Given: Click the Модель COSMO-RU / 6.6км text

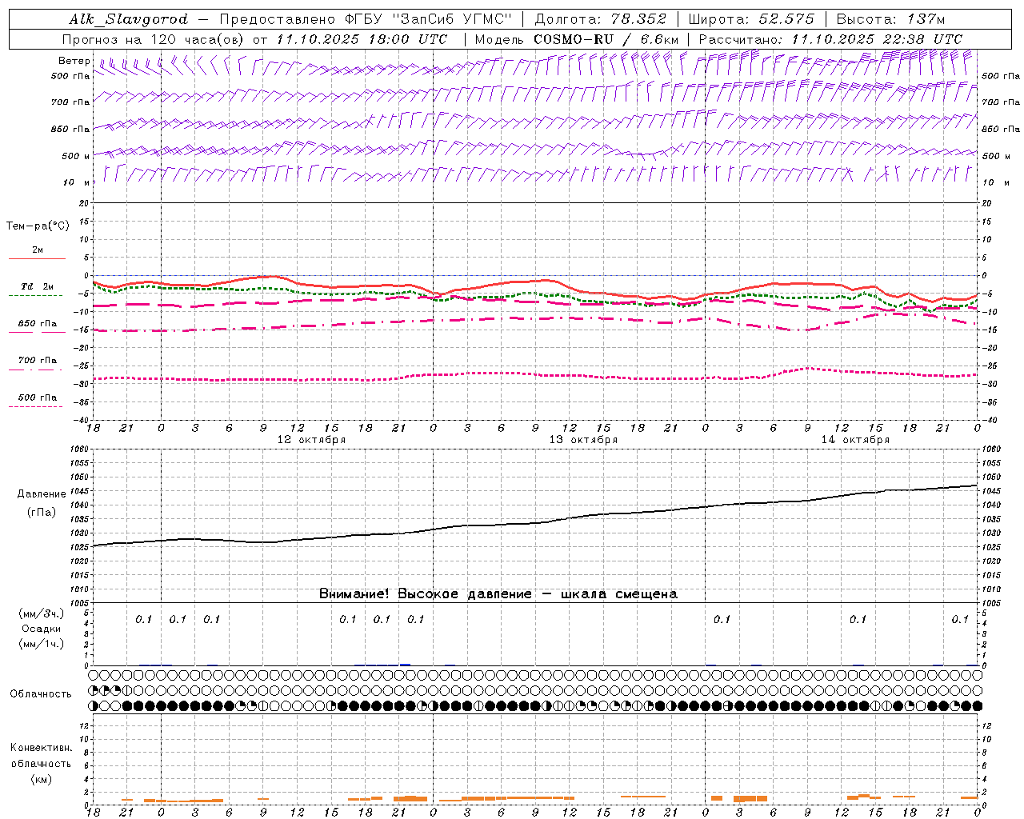Looking at the screenshot, I should coord(576,39).
